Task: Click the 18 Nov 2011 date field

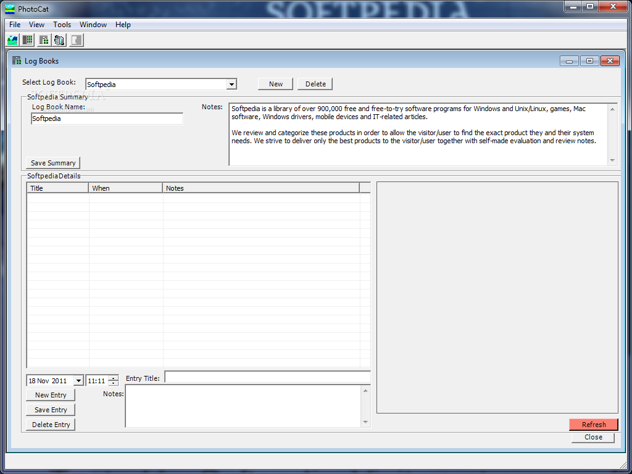Action: (51, 380)
